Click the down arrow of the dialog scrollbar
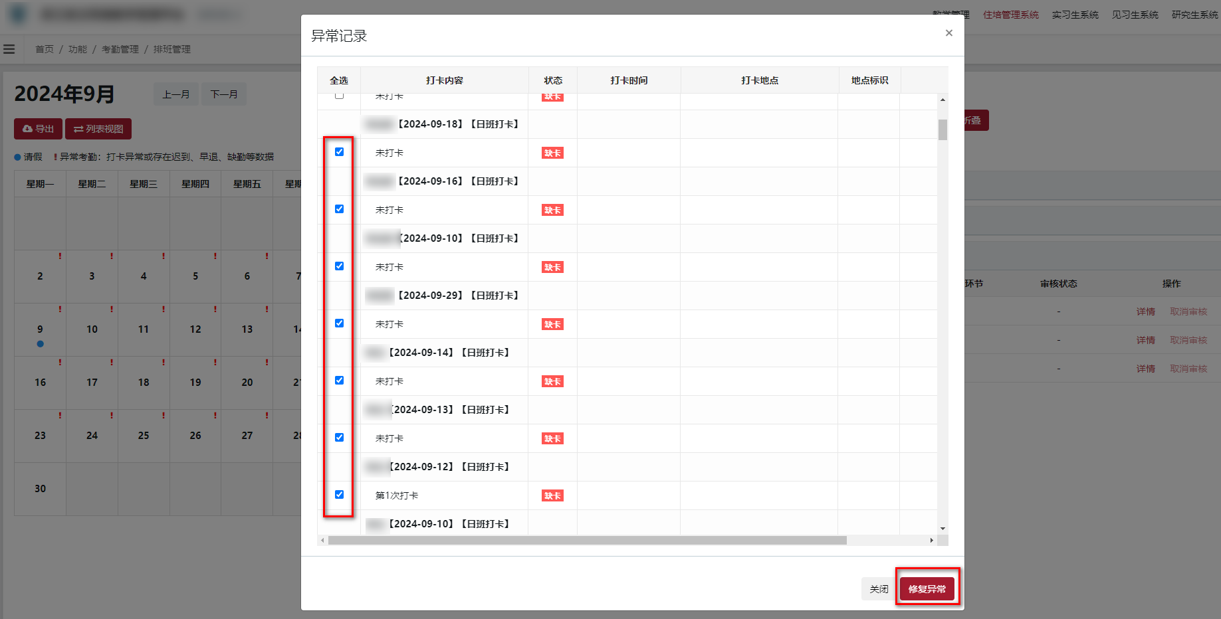The image size is (1221, 619). coord(943,529)
